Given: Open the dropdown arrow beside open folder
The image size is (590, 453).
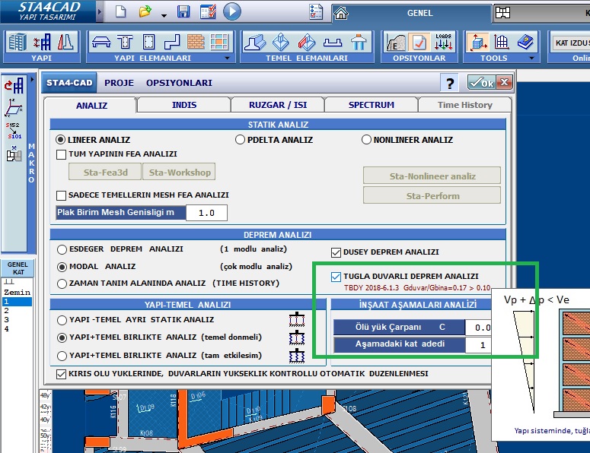Looking at the screenshot, I should (x=164, y=14).
